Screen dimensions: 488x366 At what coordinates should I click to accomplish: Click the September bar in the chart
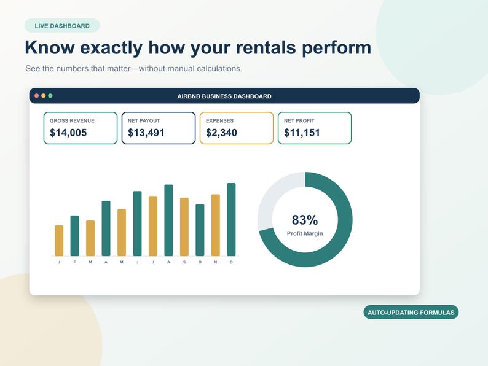point(184,227)
